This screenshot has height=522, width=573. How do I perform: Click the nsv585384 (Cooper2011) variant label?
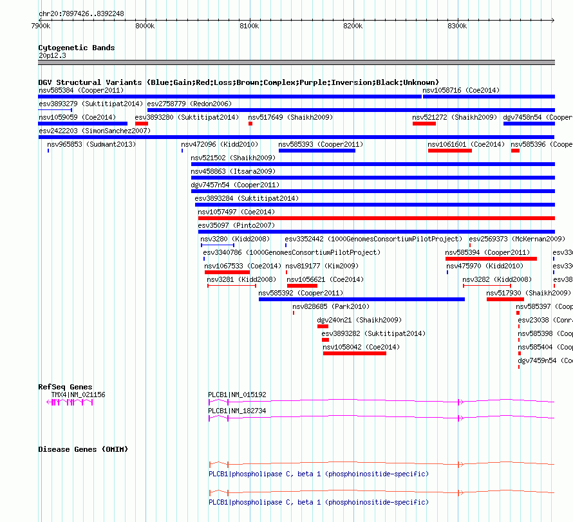81,90
